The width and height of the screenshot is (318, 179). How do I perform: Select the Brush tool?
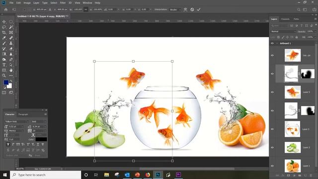point(4,43)
